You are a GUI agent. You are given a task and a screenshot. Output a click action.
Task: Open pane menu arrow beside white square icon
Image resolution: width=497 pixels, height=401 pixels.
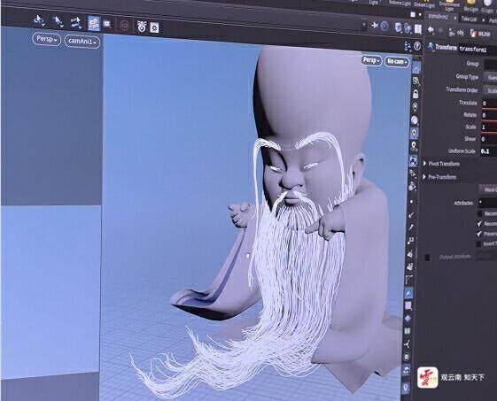(421, 14)
